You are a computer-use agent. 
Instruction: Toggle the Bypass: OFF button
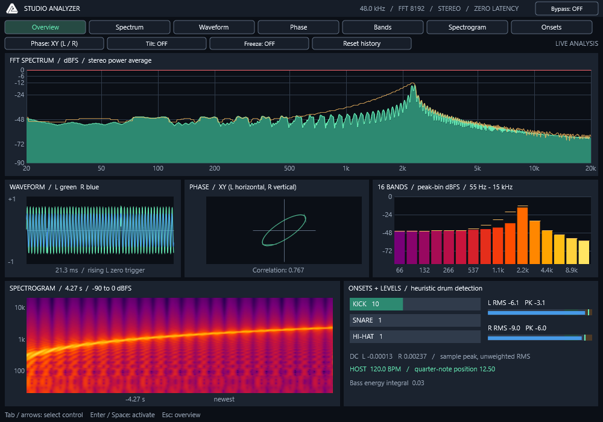pos(566,9)
